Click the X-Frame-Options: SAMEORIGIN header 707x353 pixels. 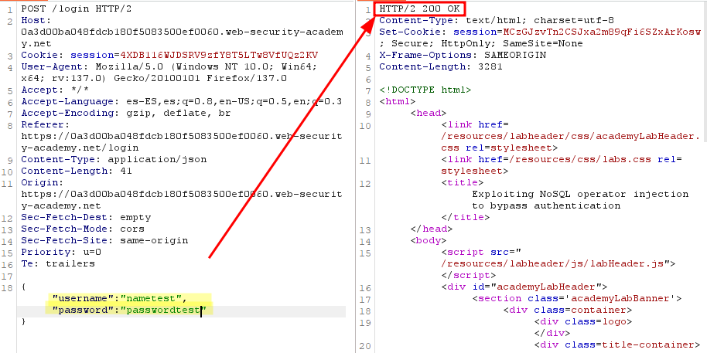coord(463,55)
